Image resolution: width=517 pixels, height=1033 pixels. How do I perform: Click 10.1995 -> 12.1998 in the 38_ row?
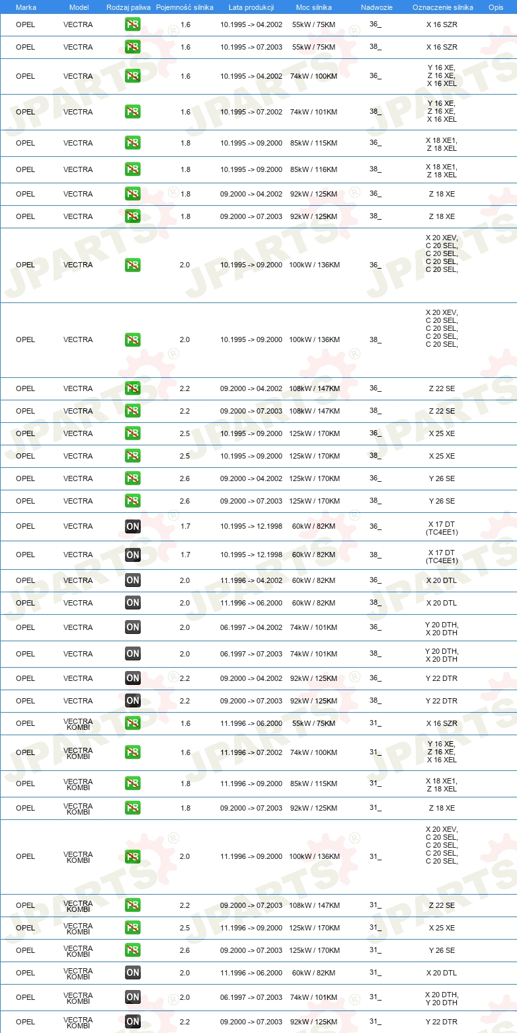point(251,555)
